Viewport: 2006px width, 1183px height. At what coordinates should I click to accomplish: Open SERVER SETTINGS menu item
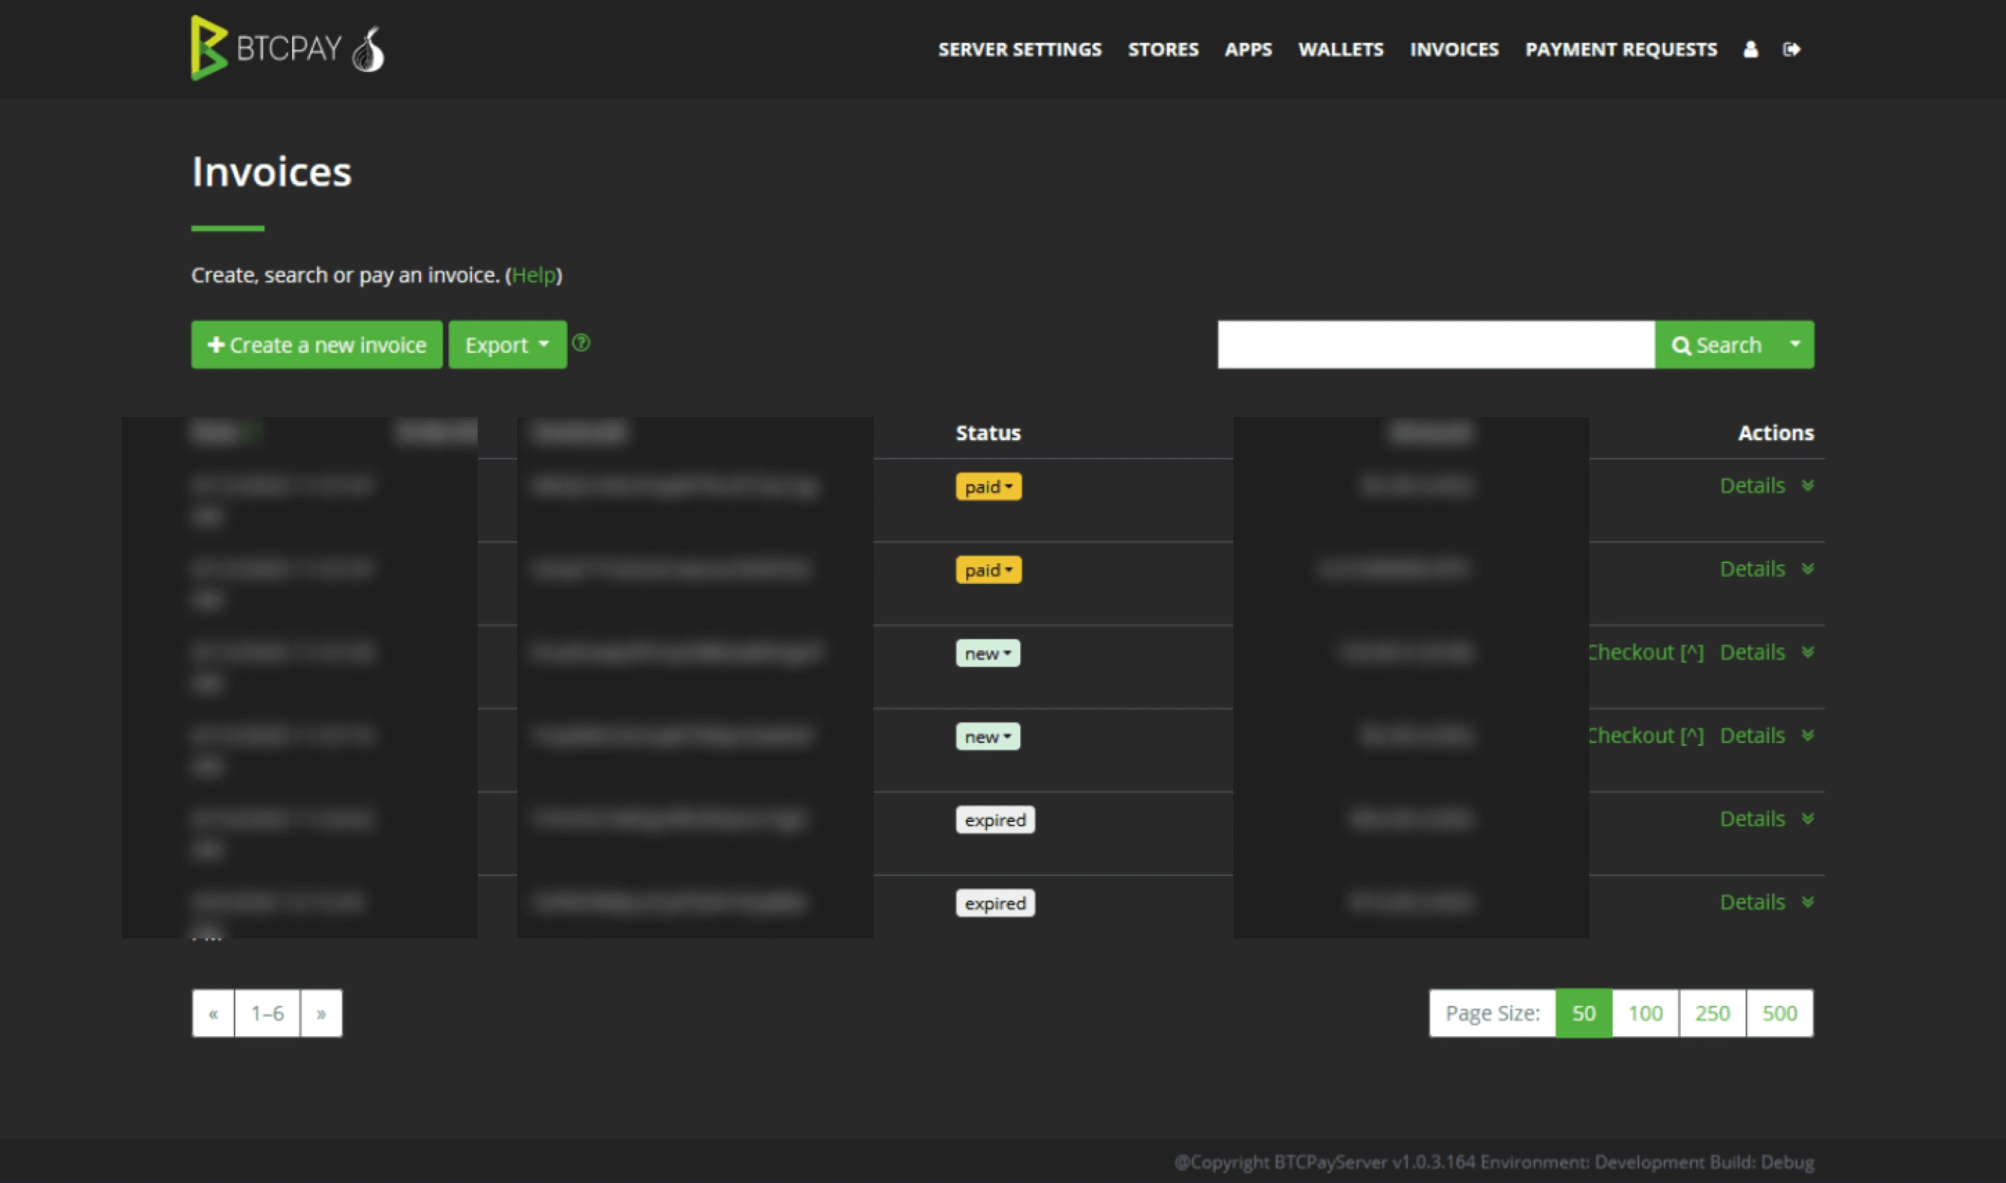tap(1019, 48)
